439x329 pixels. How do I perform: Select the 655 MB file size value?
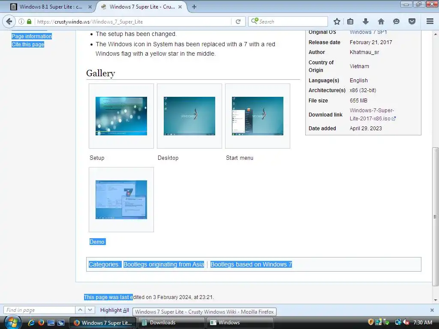click(x=358, y=100)
